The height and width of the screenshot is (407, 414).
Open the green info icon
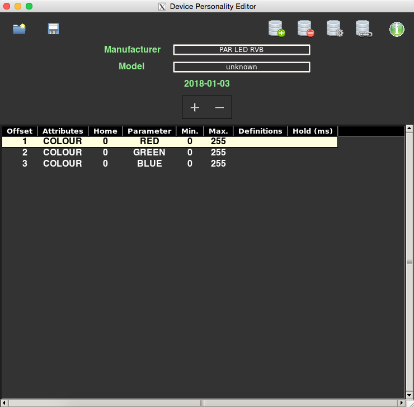click(x=397, y=29)
